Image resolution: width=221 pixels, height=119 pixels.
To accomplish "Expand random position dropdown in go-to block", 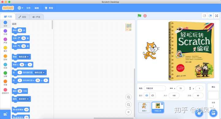I will click(24, 57).
